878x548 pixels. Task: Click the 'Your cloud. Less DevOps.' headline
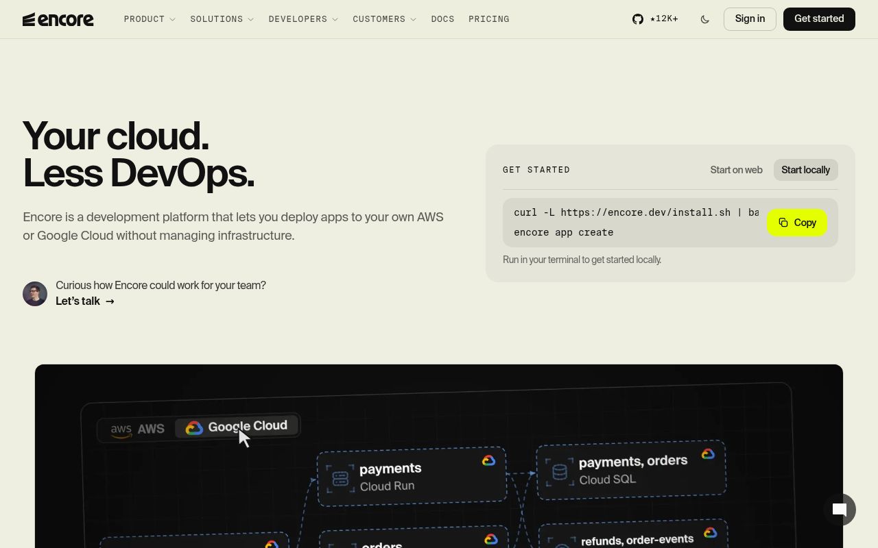139,155
